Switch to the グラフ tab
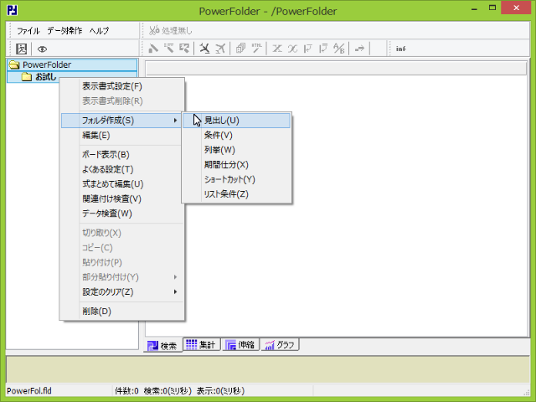Screen dimensions: 536x402 pos(280,344)
